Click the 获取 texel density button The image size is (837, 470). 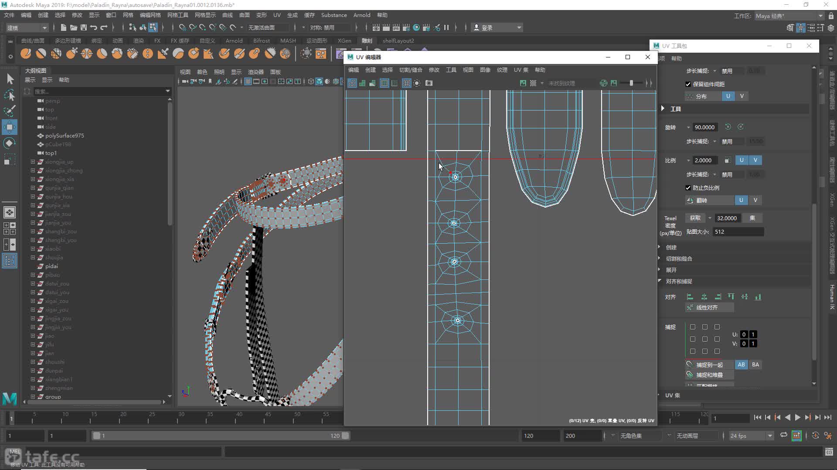coord(695,218)
